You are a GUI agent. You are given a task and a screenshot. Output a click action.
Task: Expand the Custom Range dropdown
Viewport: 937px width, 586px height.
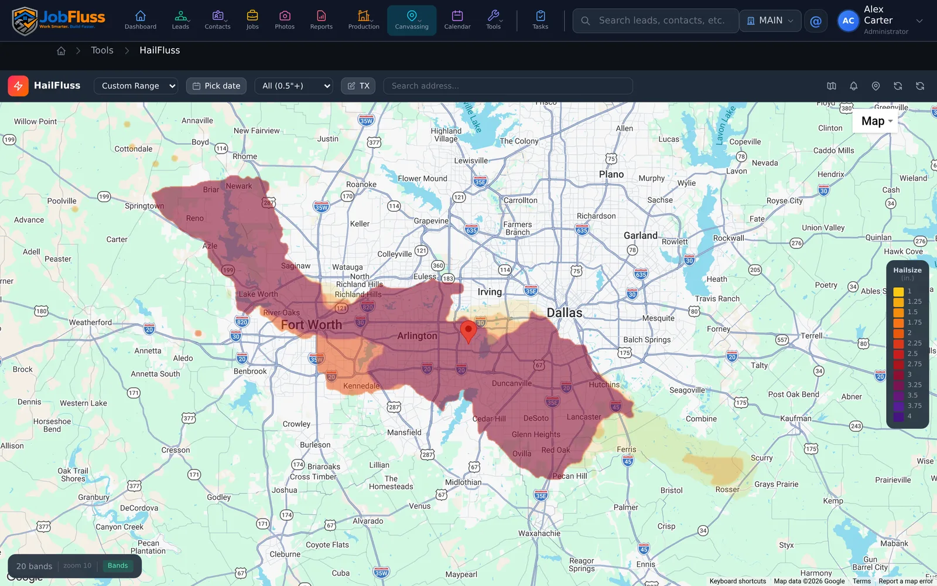click(x=136, y=86)
